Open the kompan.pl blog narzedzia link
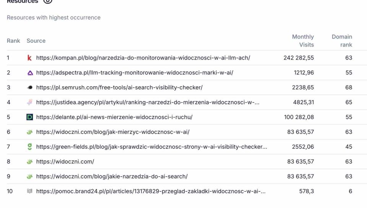This screenshot has width=367, height=208. 143,58
